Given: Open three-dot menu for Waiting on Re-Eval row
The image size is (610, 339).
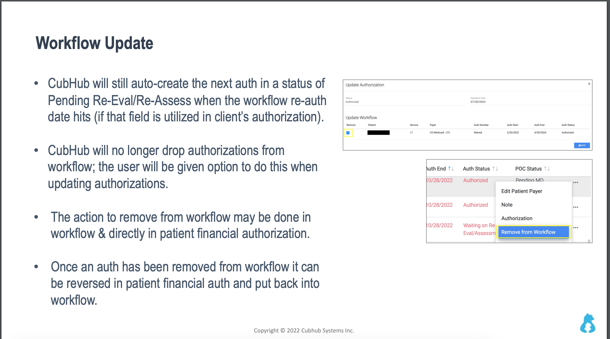Looking at the screenshot, I should click(x=575, y=228).
